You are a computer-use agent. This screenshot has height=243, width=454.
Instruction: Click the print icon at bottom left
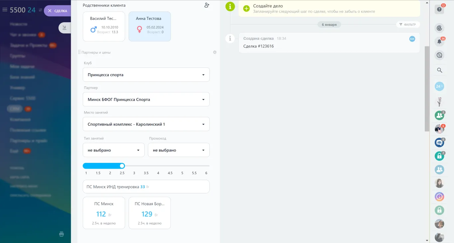[x=61, y=234]
